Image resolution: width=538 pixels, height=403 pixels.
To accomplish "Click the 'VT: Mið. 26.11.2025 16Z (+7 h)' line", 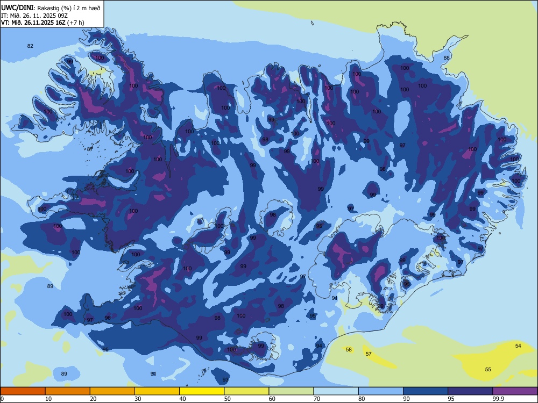I will pos(43,23).
